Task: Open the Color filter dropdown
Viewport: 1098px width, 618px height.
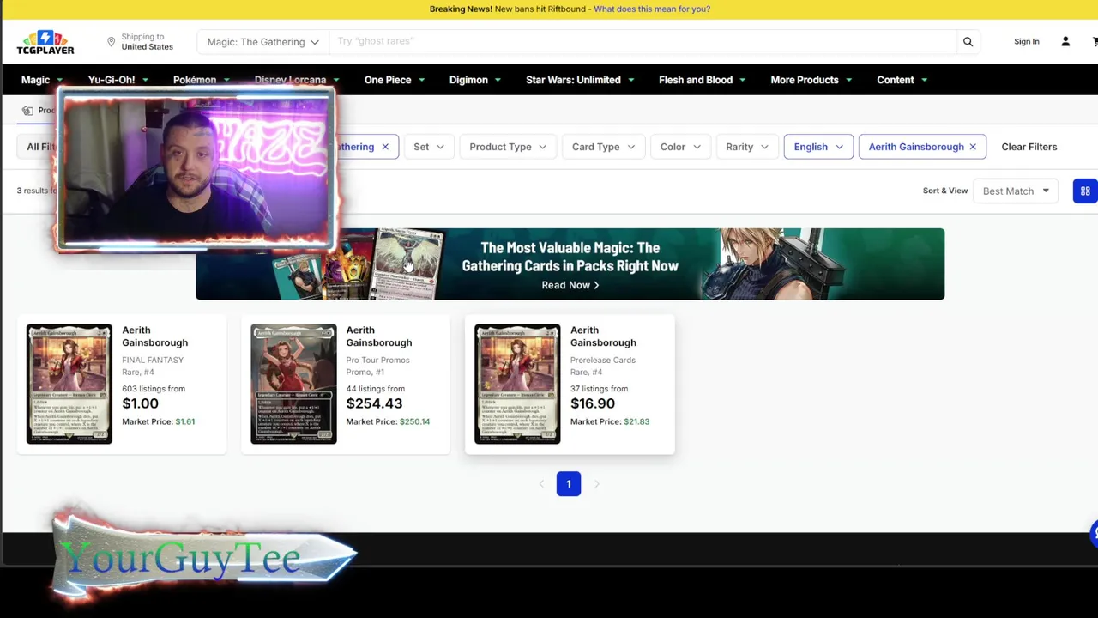Action: 680,147
